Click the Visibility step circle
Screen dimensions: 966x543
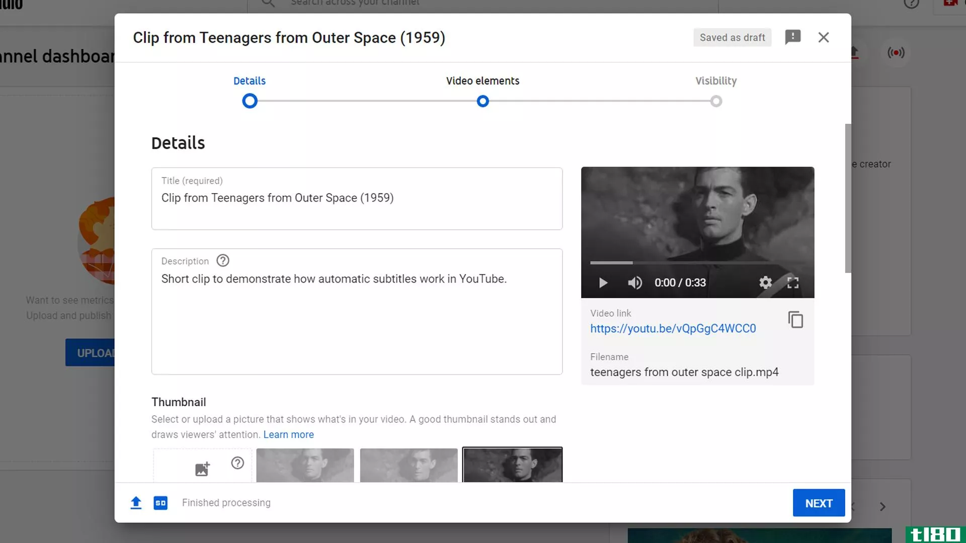click(x=716, y=101)
